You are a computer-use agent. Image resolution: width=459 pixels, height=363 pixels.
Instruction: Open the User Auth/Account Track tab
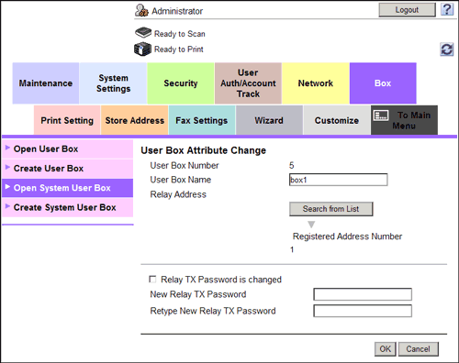(x=248, y=83)
